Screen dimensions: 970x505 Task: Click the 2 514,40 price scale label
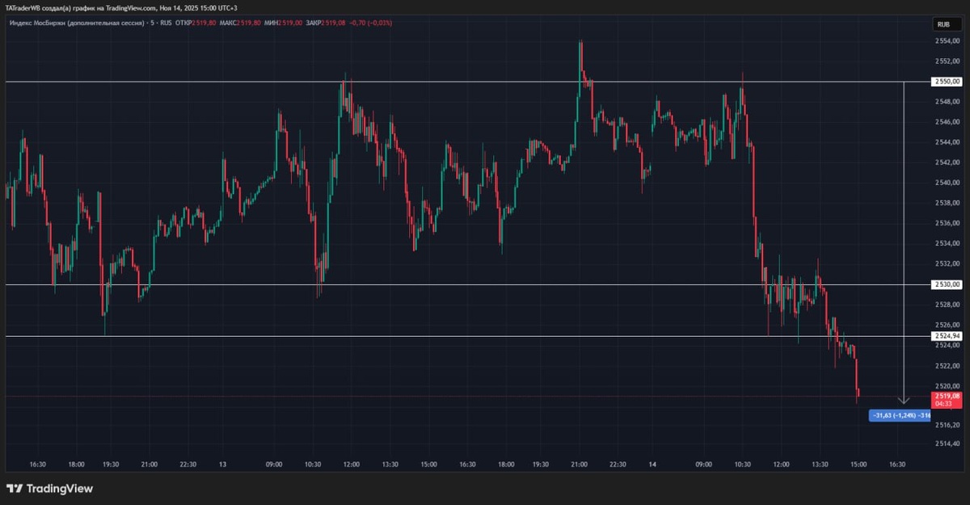click(x=947, y=444)
